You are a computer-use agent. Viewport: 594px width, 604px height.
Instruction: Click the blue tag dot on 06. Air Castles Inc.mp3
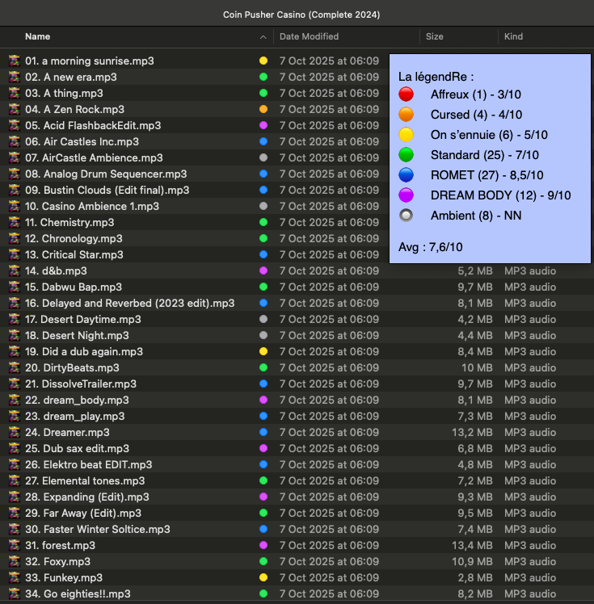click(263, 142)
